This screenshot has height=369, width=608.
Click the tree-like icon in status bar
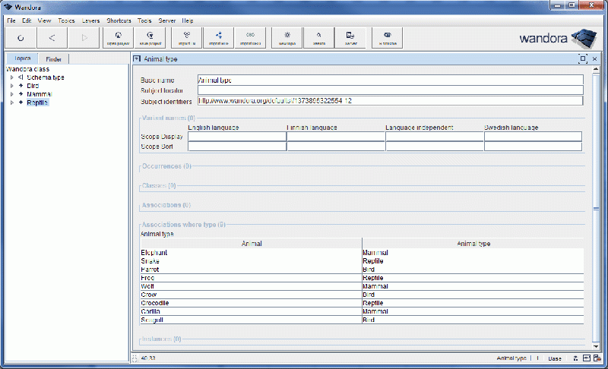[576, 358]
